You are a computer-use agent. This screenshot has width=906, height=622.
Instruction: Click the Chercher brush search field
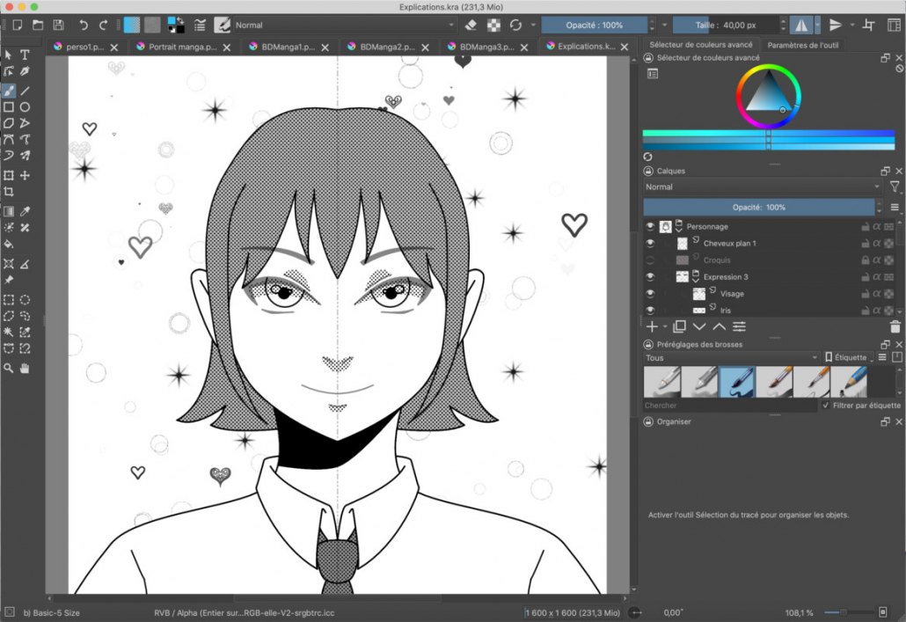click(730, 406)
